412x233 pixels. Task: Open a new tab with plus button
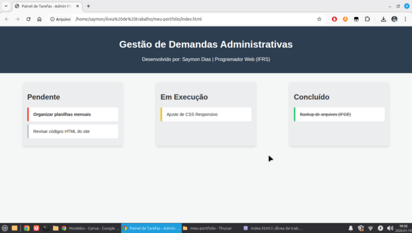coord(88,6)
